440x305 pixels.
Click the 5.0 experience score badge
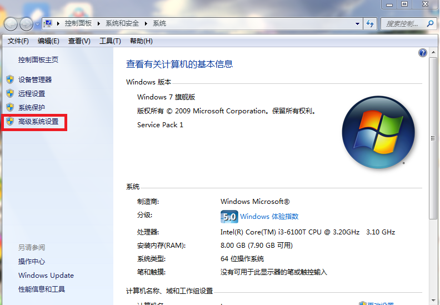click(x=229, y=217)
